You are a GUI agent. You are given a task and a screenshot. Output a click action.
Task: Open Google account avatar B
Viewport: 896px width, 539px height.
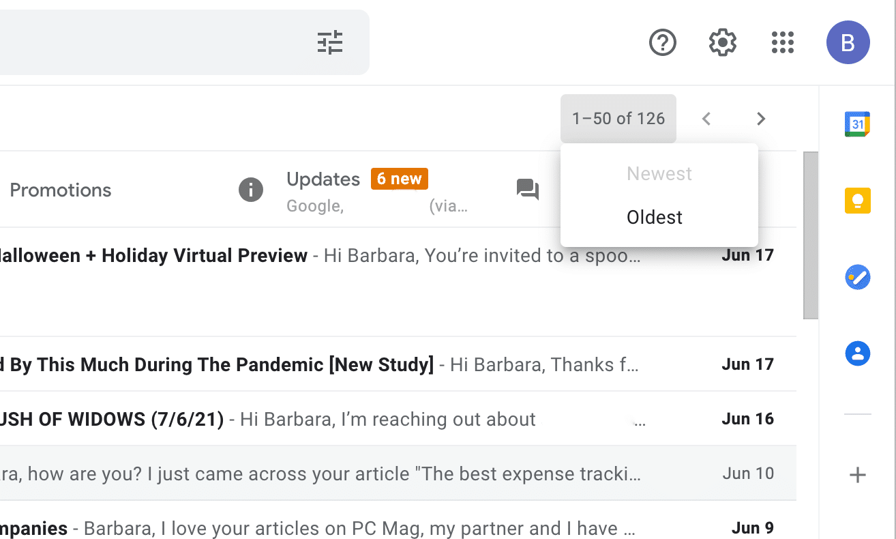848,42
